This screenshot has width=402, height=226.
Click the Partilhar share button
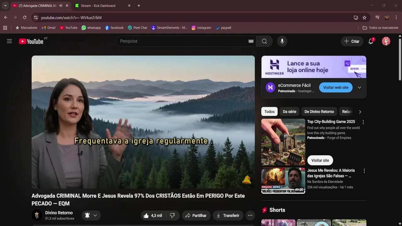click(196, 215)
